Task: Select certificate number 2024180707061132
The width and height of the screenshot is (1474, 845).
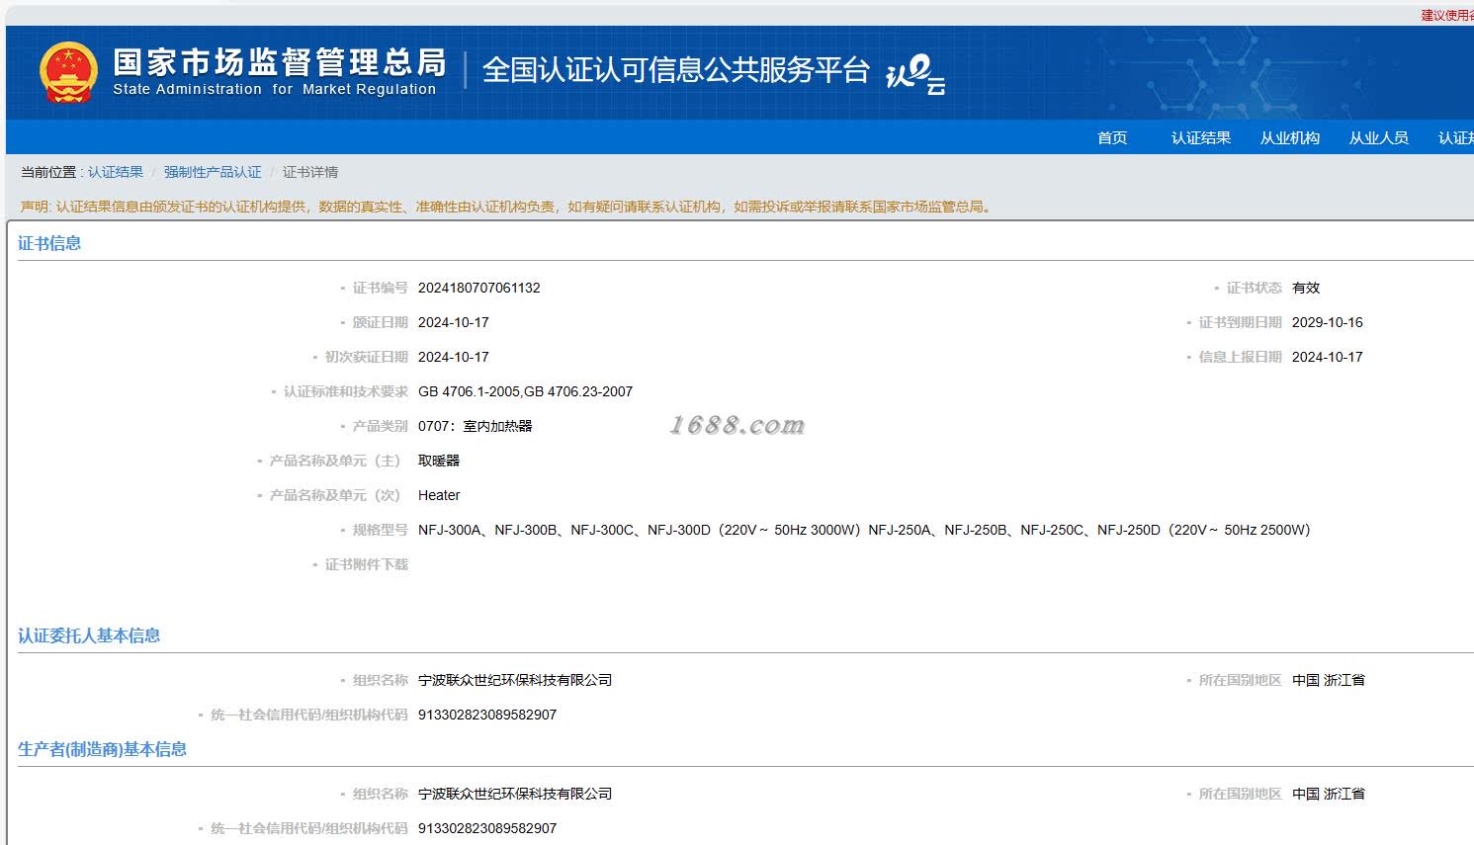Action: point(479,288)
